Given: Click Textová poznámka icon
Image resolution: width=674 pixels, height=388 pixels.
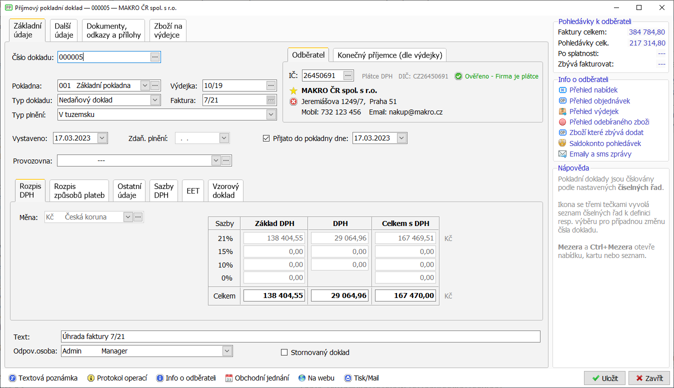Looking at the screenshot, I should (12, 378).
